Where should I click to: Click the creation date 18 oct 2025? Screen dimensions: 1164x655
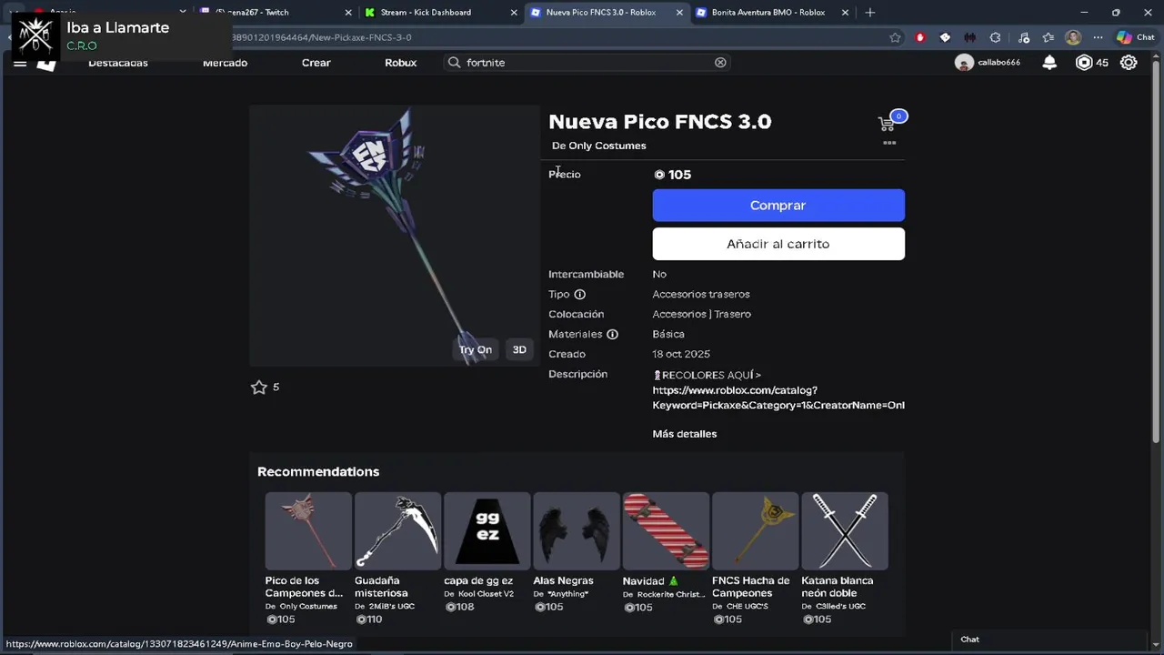click(681, 355)
